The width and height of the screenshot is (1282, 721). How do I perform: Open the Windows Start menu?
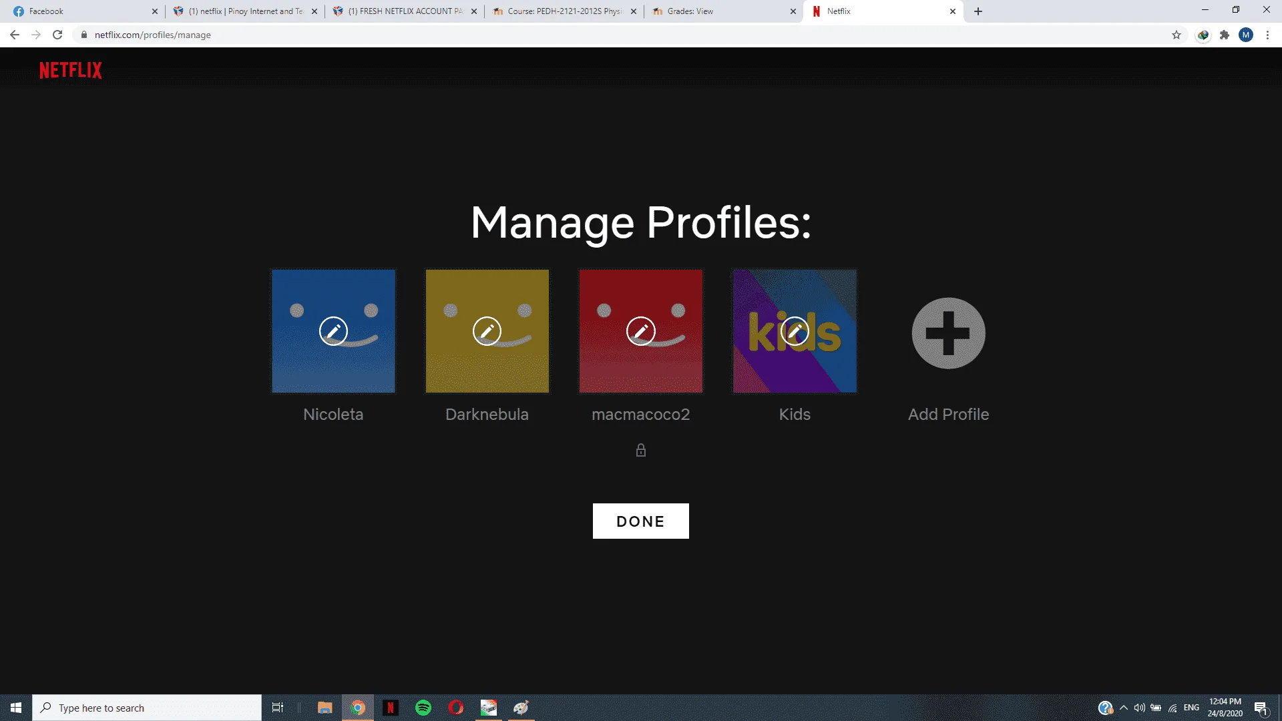16,708
